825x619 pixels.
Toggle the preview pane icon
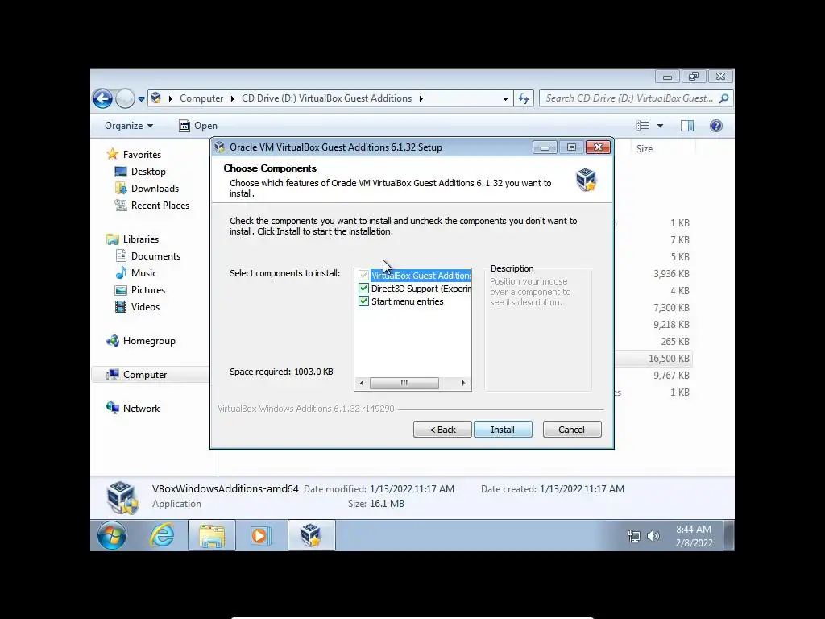[x=687, y=126]
